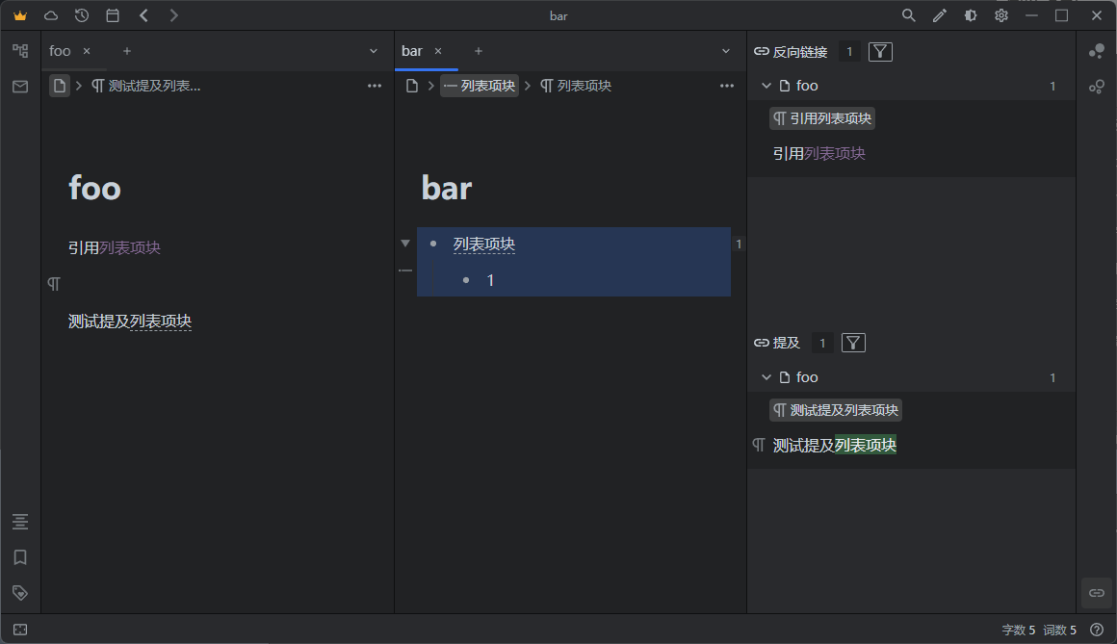Click 列表项块 breadcrumb in bar editor
Image resolution: width=1117 pixels, height=644 pixels.
coord(480,86)
